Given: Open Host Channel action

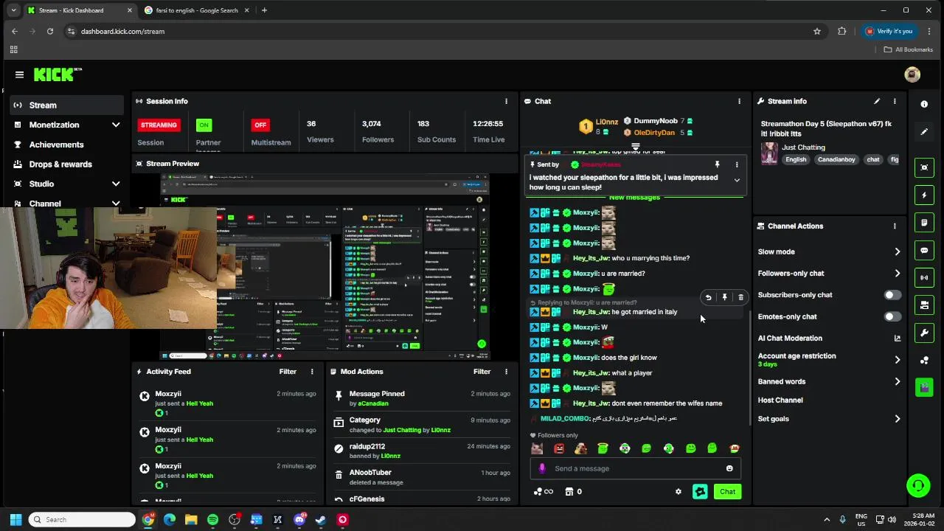Looking at the screenshot, I should pyautogui.click(x=780, y=400).
